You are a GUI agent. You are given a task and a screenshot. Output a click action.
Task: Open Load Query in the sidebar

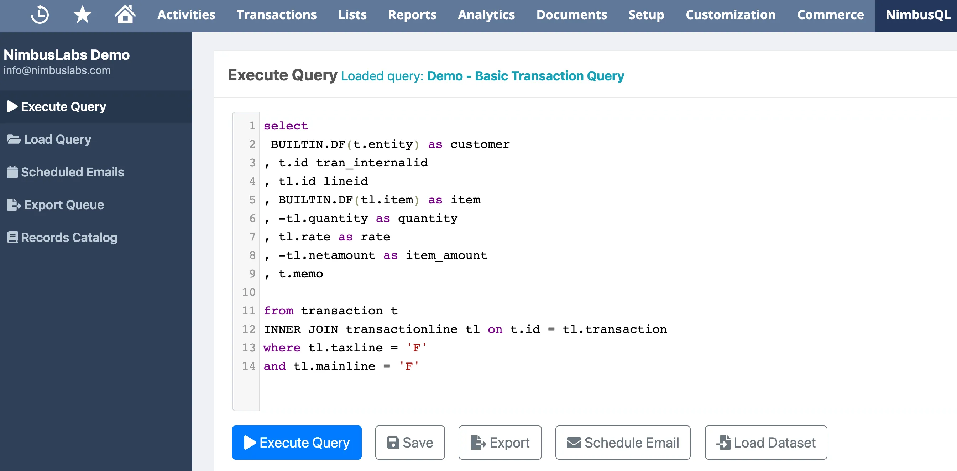(96, 139)
